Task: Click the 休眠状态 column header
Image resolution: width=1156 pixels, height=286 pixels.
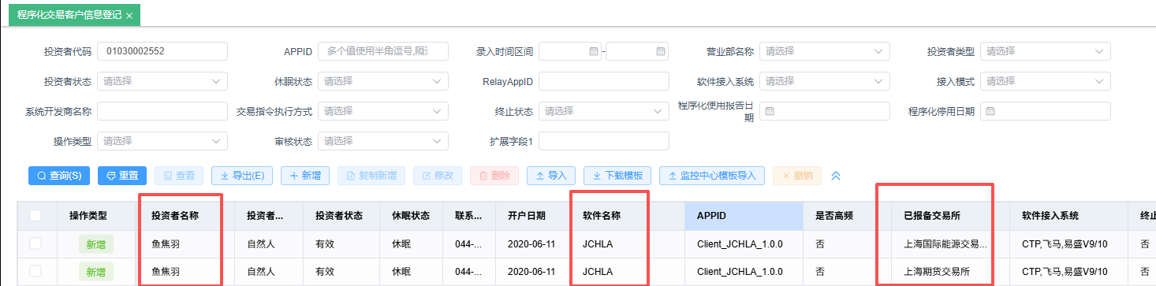Action: click(411, 215)
